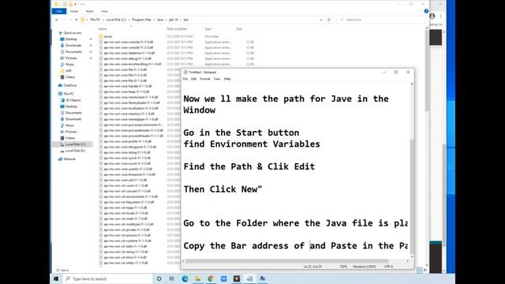Select file api-ms-win-core-datetime-l1-1-0.dll

[129, 53]
